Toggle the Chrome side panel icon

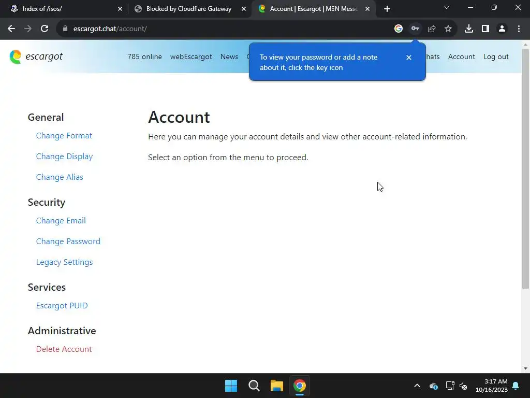[485, 29]
